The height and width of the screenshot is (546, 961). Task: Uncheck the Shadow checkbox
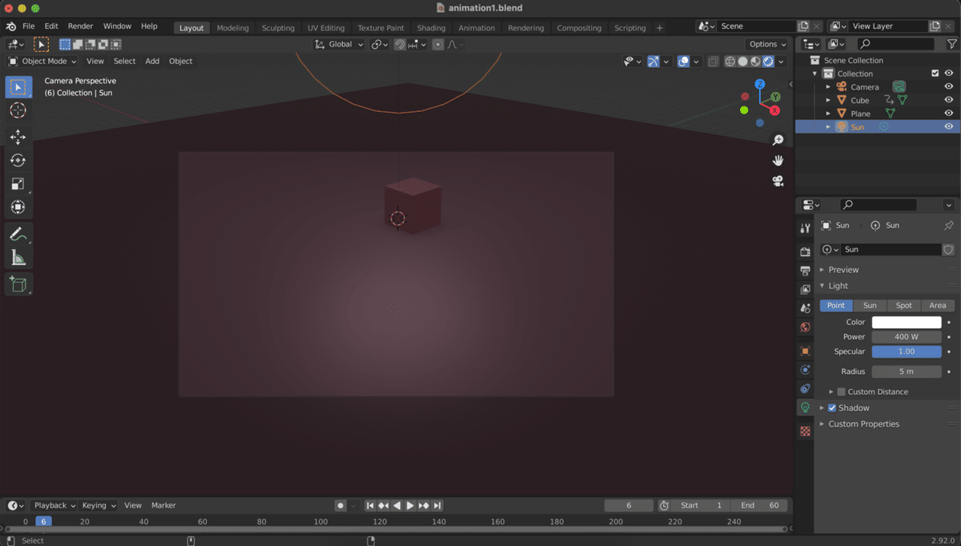pyautogui.click(x=831, y=407)
